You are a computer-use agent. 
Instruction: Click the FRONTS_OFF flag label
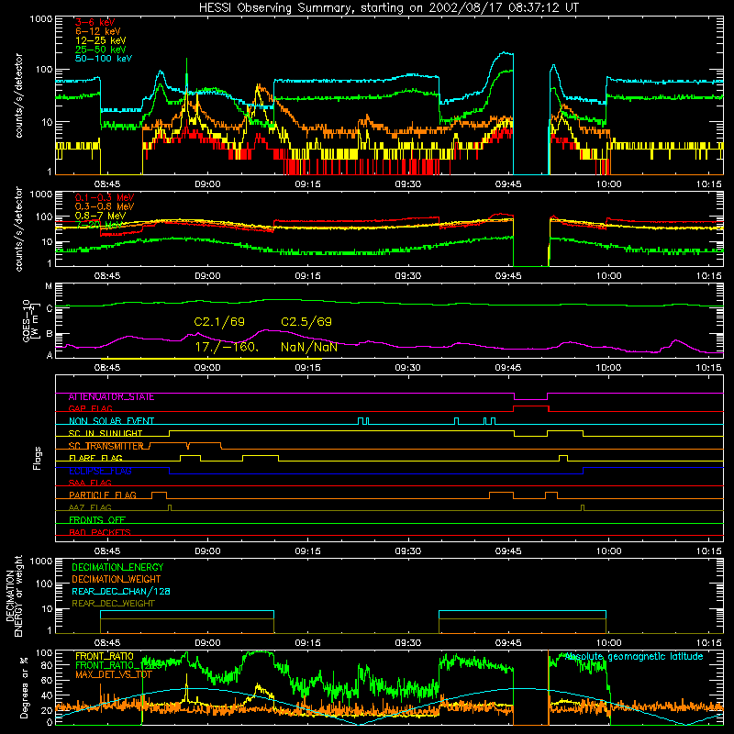[97, 520]
